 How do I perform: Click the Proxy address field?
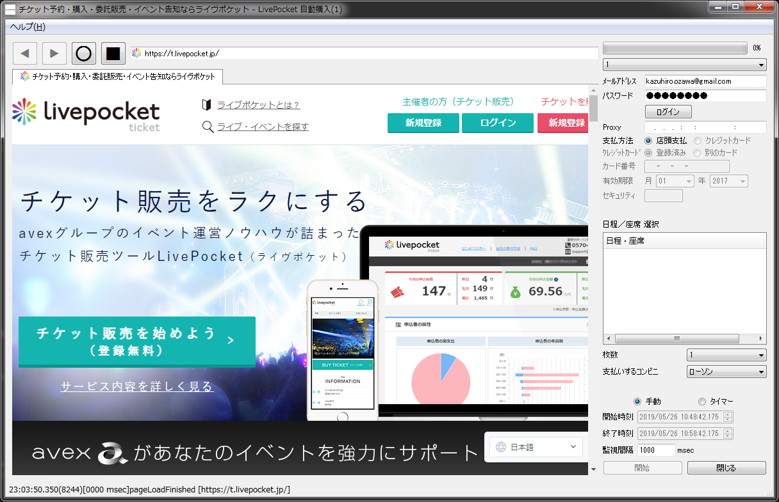coord(705,127)
